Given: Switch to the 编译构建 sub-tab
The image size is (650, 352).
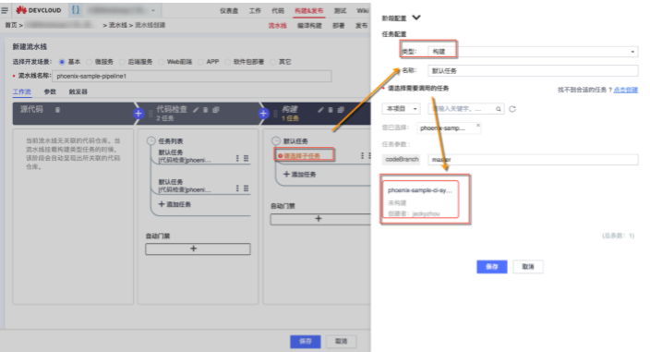Looking at the screenshot, I should (x=309, y=26).
